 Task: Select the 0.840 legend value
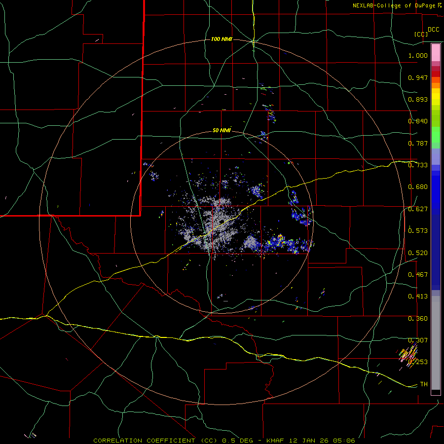click(x=418, y=121)
